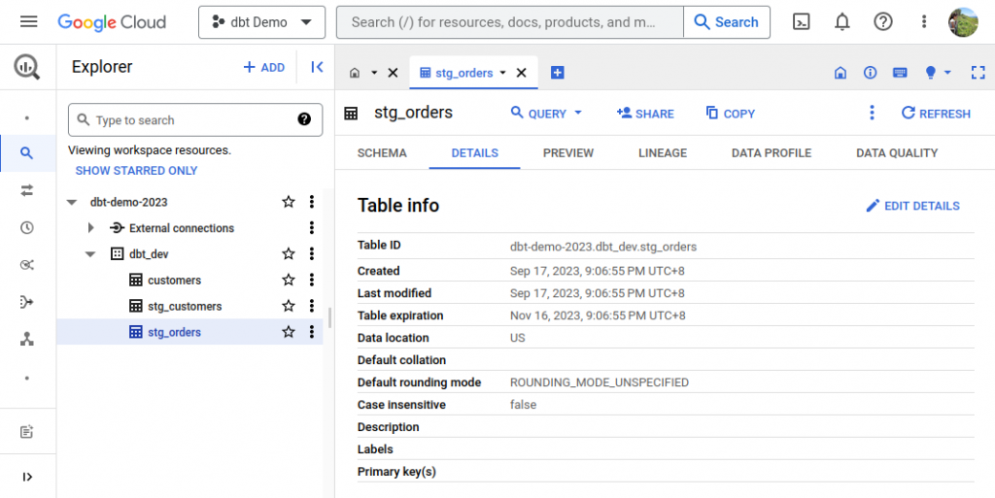Open Data transfers icon in sidebar
Image resolution: width=995 pixels, height=498 pixels.
click(26, 190)
